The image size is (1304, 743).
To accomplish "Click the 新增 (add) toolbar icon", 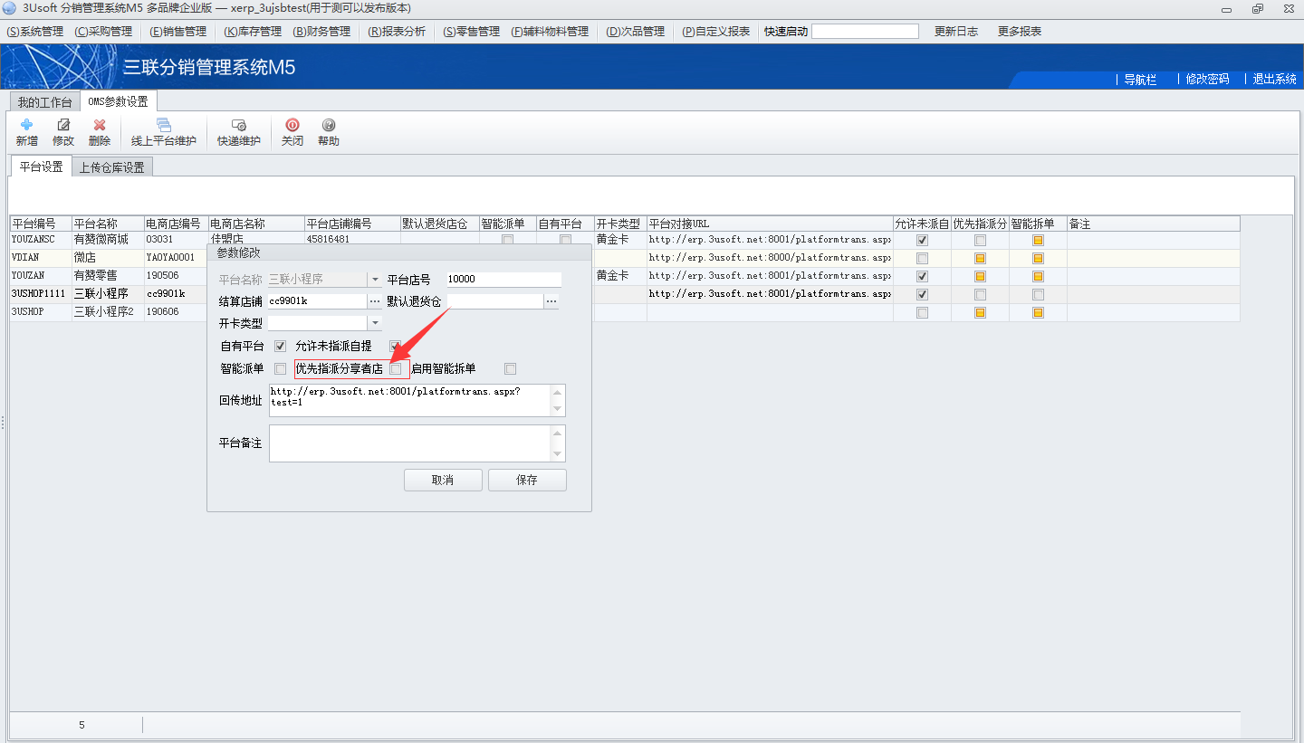I will click(x=27, y=125).
